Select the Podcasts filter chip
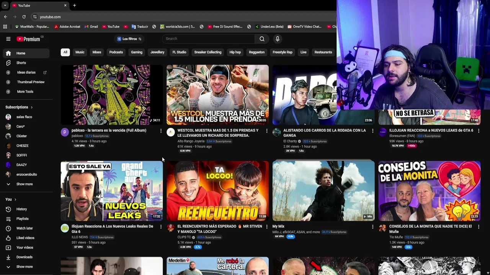This screenshot has height=275, width=490. [116, 52]
